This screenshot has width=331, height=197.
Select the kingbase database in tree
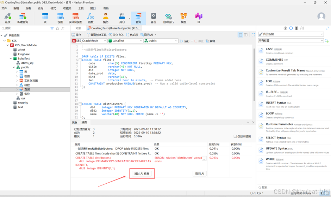pyautogui.click(x=24, y=54)
